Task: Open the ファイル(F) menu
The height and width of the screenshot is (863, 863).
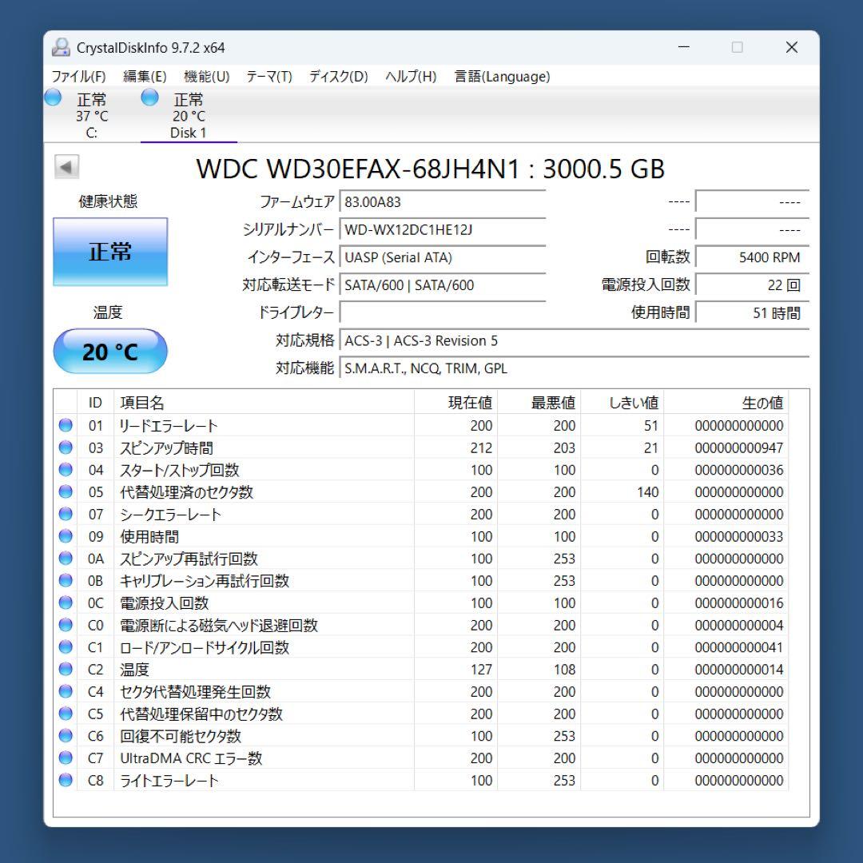Action: (x=78, y=77)
